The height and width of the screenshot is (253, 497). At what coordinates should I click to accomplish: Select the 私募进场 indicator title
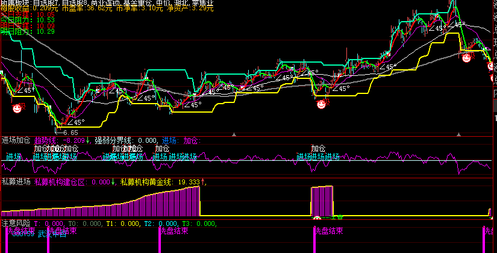click(16, 182)
